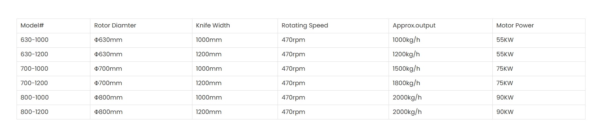Select model cell 700-1200

pos(53,83)
